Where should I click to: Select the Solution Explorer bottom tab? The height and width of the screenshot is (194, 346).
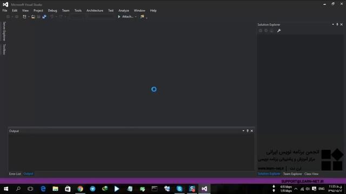(269, 174)
